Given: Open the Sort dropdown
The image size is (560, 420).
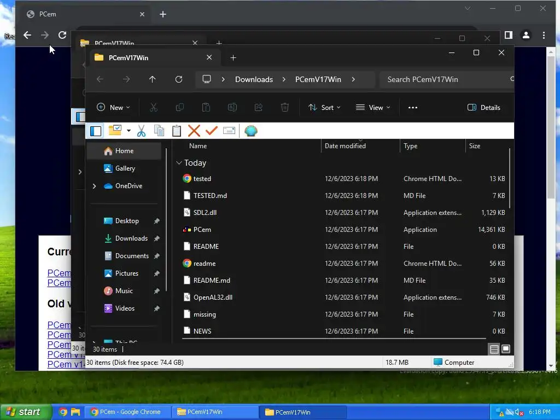Looking at the screenshot, I should click(324, 108).
